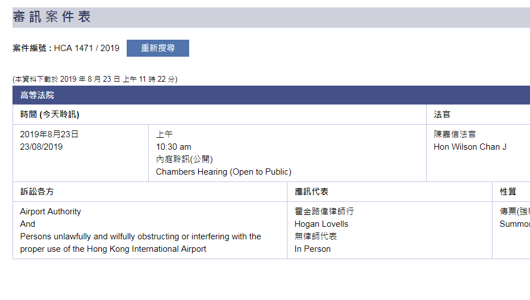Click the 陳嘉信法官 judge name
The height and width of the screenshot is (300, 530).
point(454,134)
